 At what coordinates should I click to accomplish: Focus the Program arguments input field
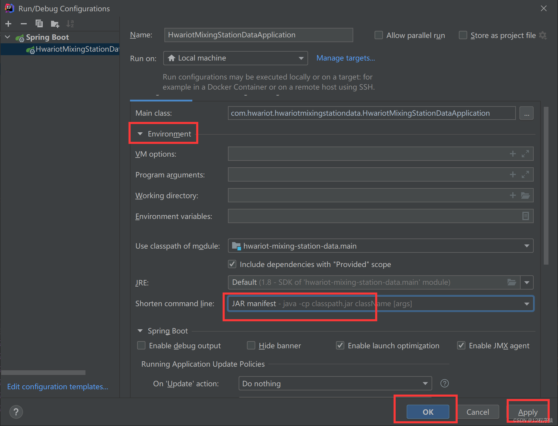(x=381, y=174)
